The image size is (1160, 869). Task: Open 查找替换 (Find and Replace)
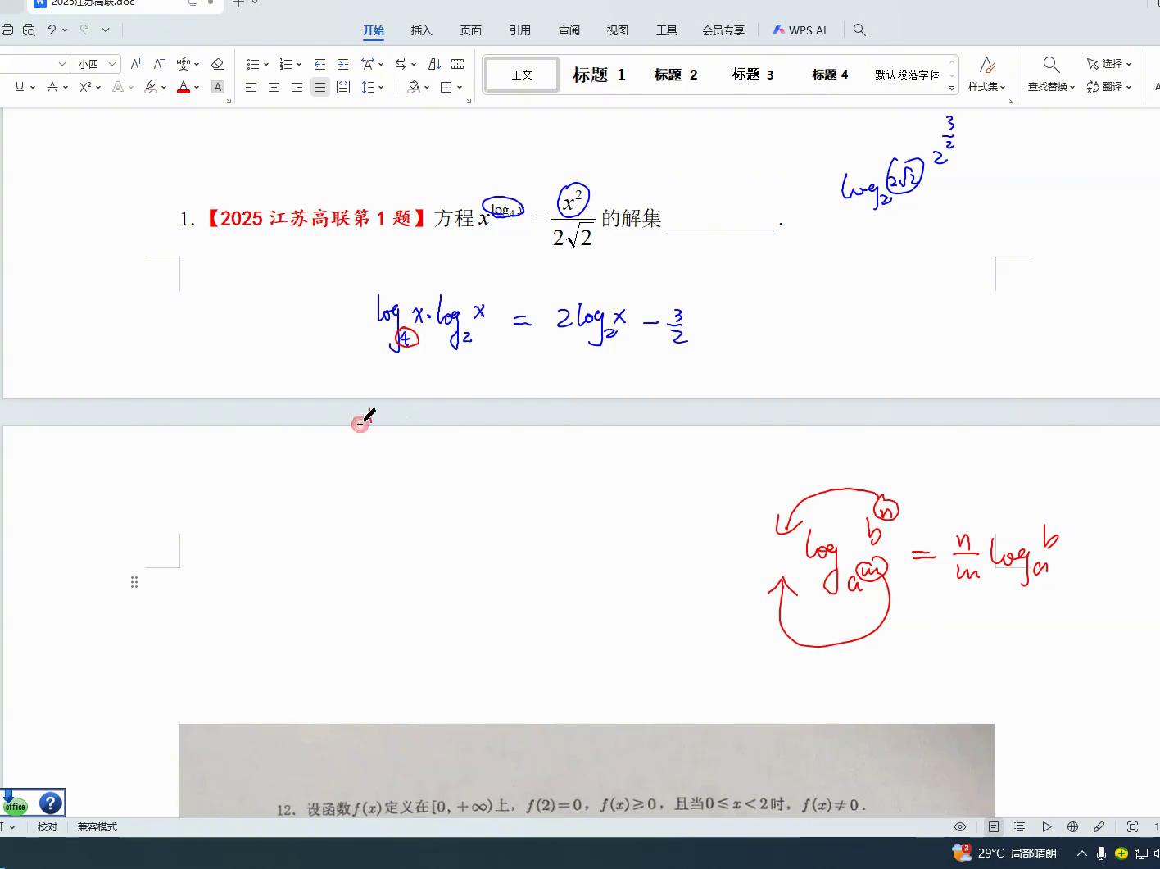point(1051,74)
